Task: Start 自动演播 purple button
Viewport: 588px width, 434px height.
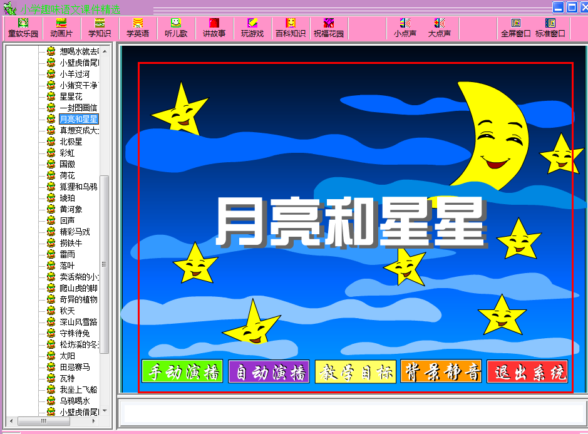Action: pyautogui.click(x=269, y=371)
